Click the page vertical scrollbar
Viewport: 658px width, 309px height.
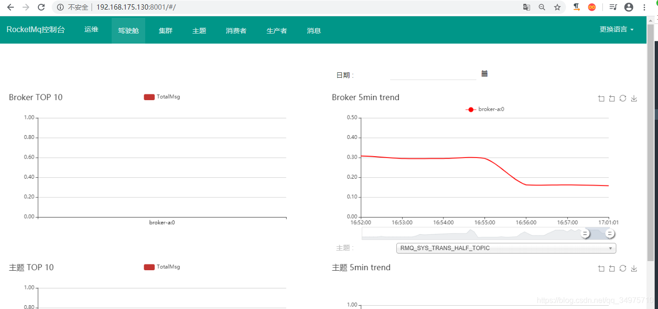(x=650, y=142)
